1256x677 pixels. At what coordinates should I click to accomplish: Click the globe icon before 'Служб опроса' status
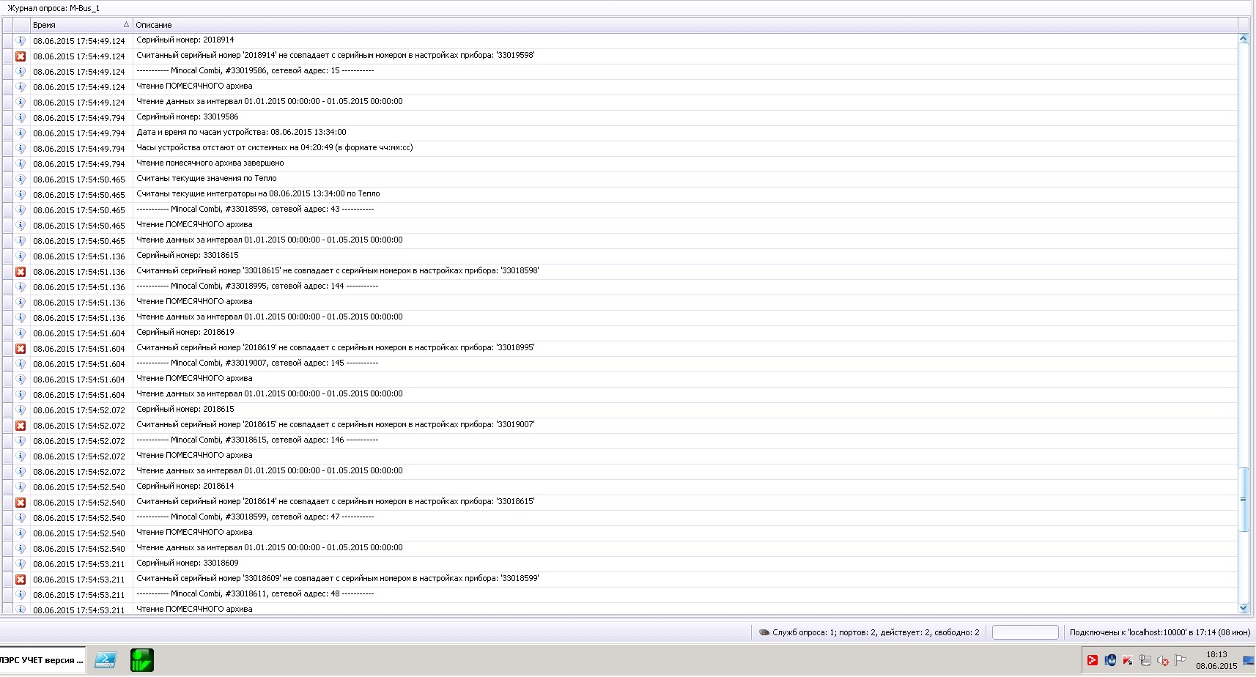(764, 632)
